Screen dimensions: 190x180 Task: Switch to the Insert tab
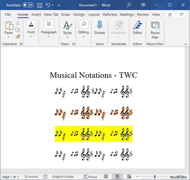[x=36, y=15]
